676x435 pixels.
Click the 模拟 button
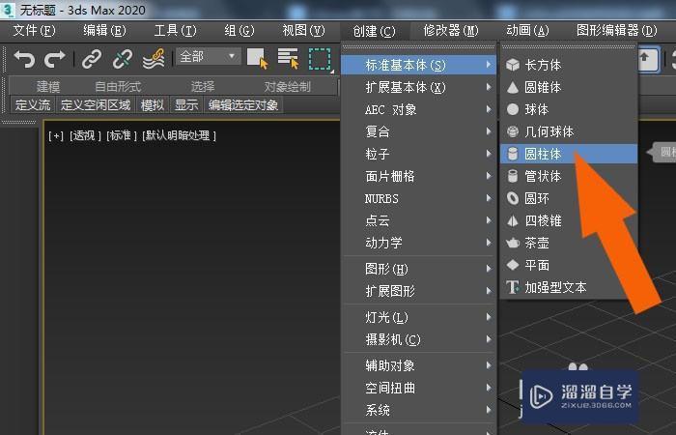pos(153,104)
